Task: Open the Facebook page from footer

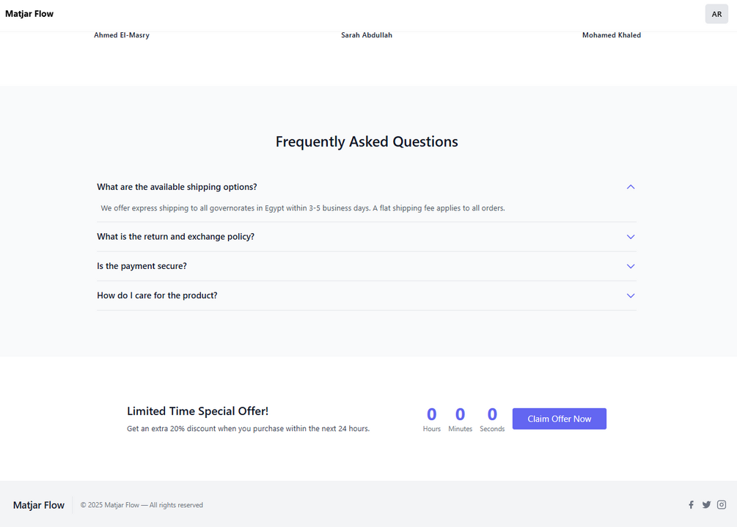Action: pyautogui.click(x=691, y=505)
